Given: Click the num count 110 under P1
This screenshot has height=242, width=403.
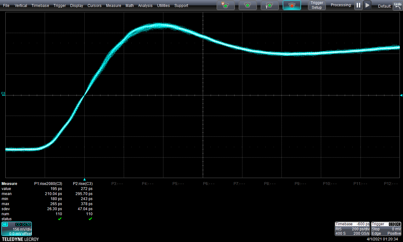Looking at the screenshot, I should pyautogui.click(x=59, y=214).
